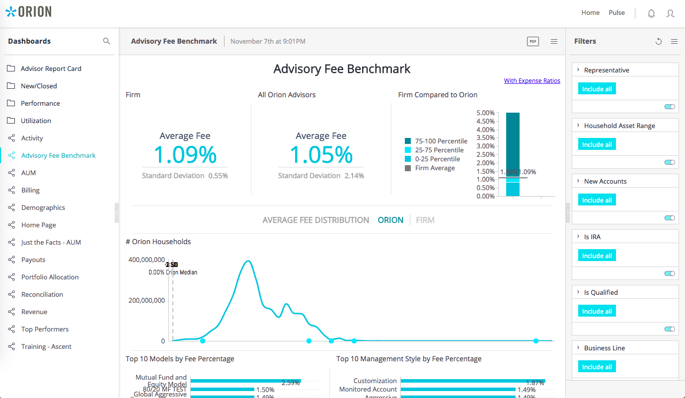Search dashboards with the magnifier icon
Image resolution: width=685 pixels, height=398 pixels.
click(x=106, y=41)
